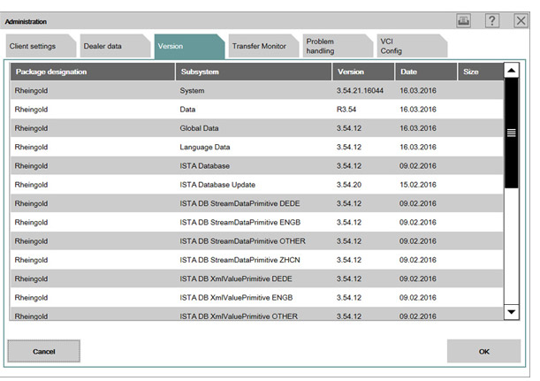This screenshot has width=540, height=381.
Task: Select ISTA DB StreamDataPrimitive OTHER
Action: pyautogui.click(x=242, y=241)
